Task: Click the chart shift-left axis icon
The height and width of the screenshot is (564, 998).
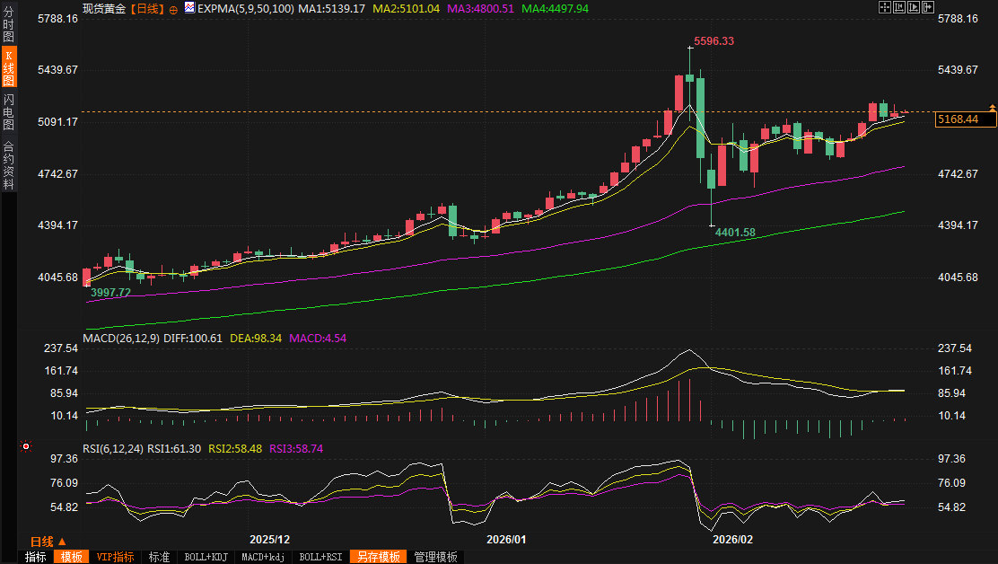Action: [899, 7]
